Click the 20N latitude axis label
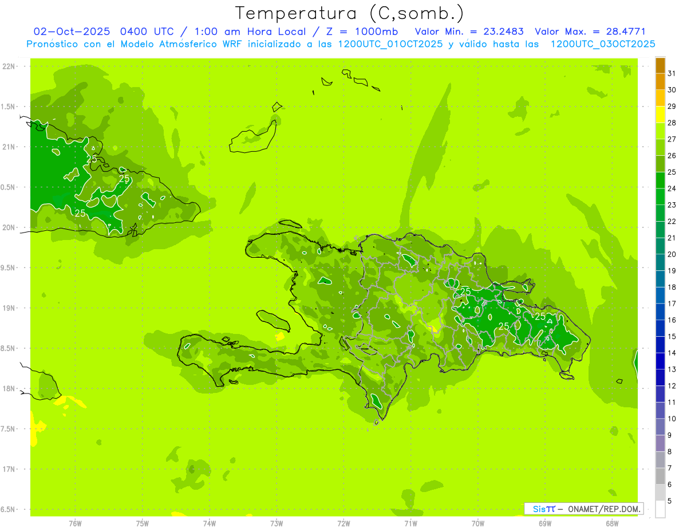The height and width of the screenshot is (531, 687). (x=10, y=227)
